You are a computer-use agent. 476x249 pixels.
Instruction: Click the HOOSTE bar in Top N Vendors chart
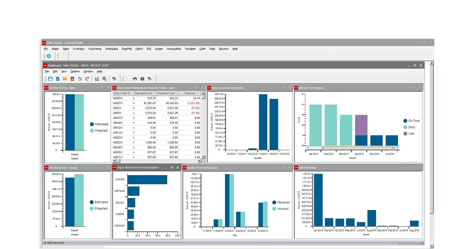tap(147, 180)
